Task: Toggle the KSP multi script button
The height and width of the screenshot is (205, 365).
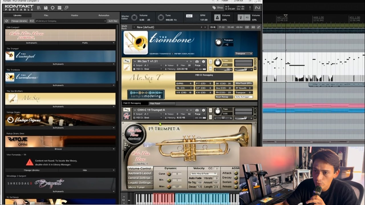Action: pyautogui.click(x=247, y=27)
